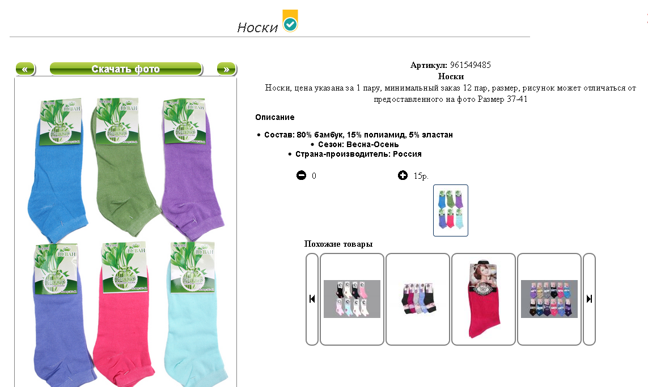Go to next photo with » button
Screen dimensions: 648x387
[x=226, y=69]
